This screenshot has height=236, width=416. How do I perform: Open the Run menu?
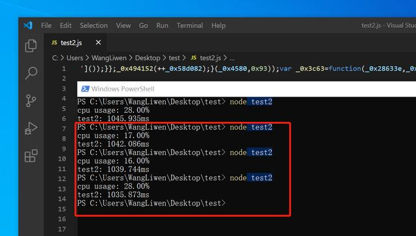click(x=162, y=26)
